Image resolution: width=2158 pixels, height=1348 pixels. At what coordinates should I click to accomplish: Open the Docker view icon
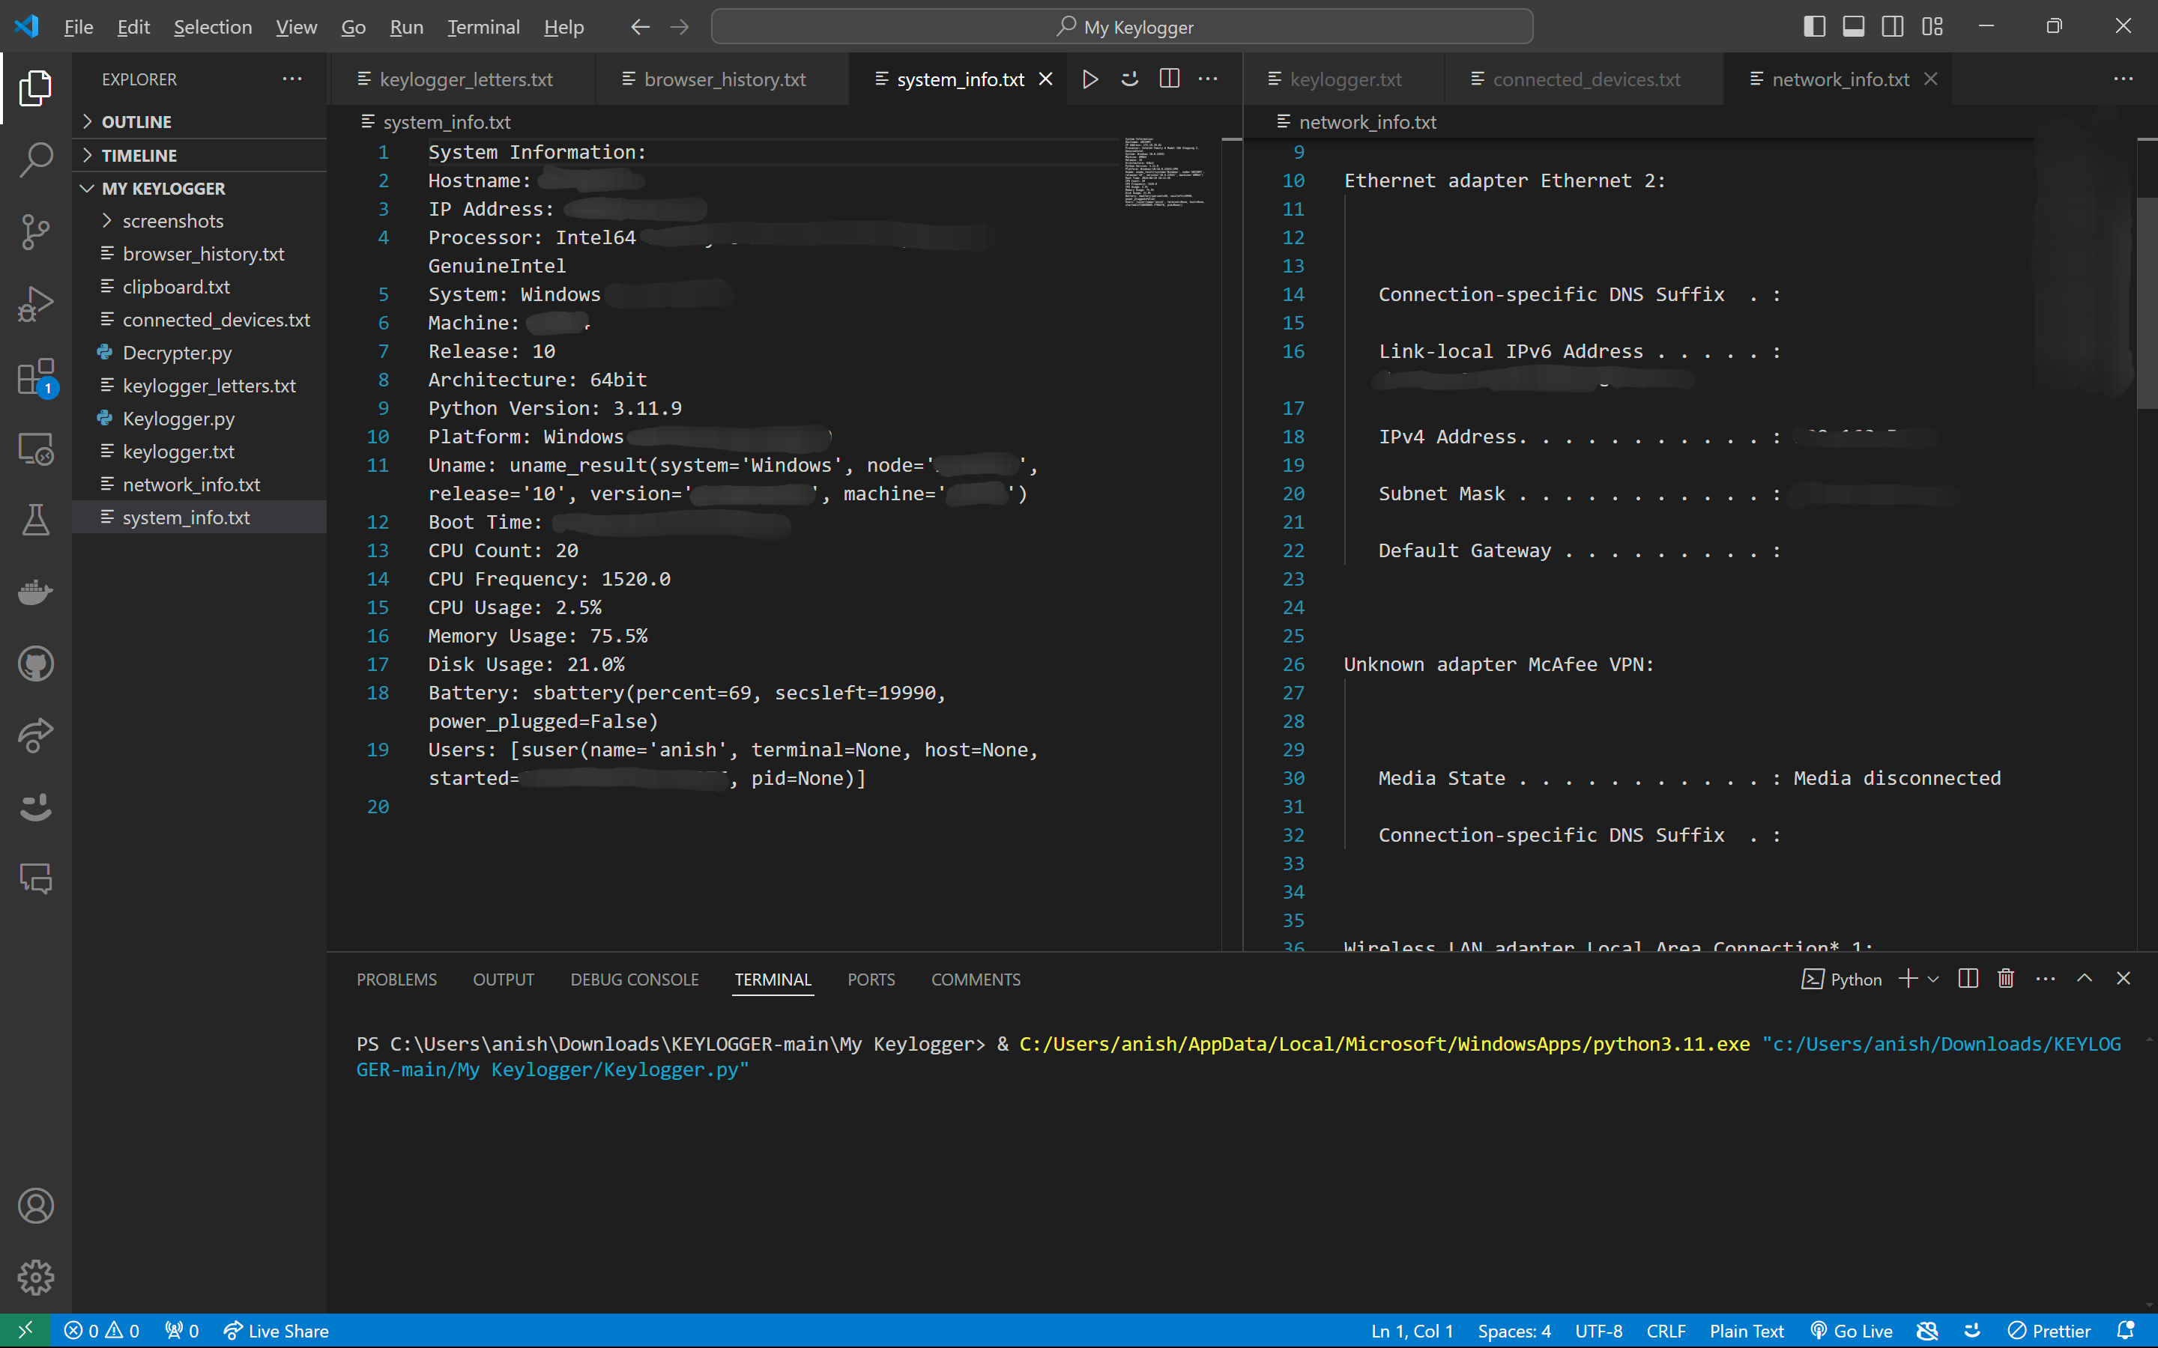[x=36, y=592]
